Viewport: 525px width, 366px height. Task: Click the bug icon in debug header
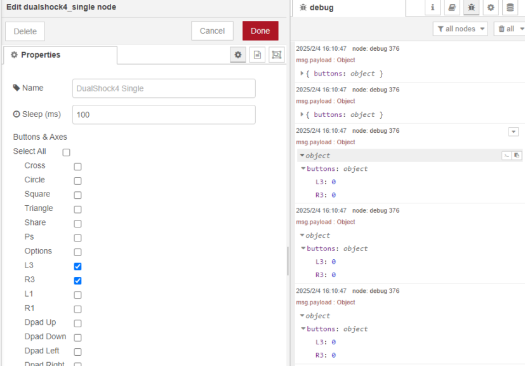[303, 8]
